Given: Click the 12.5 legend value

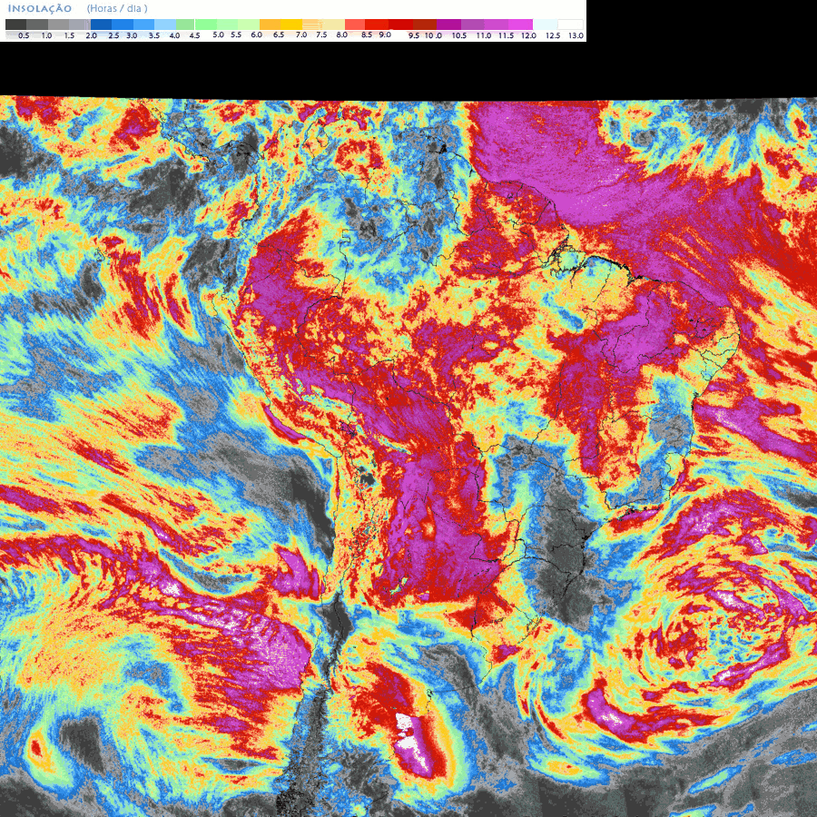Looking at the screenshot, I should 553,35.
